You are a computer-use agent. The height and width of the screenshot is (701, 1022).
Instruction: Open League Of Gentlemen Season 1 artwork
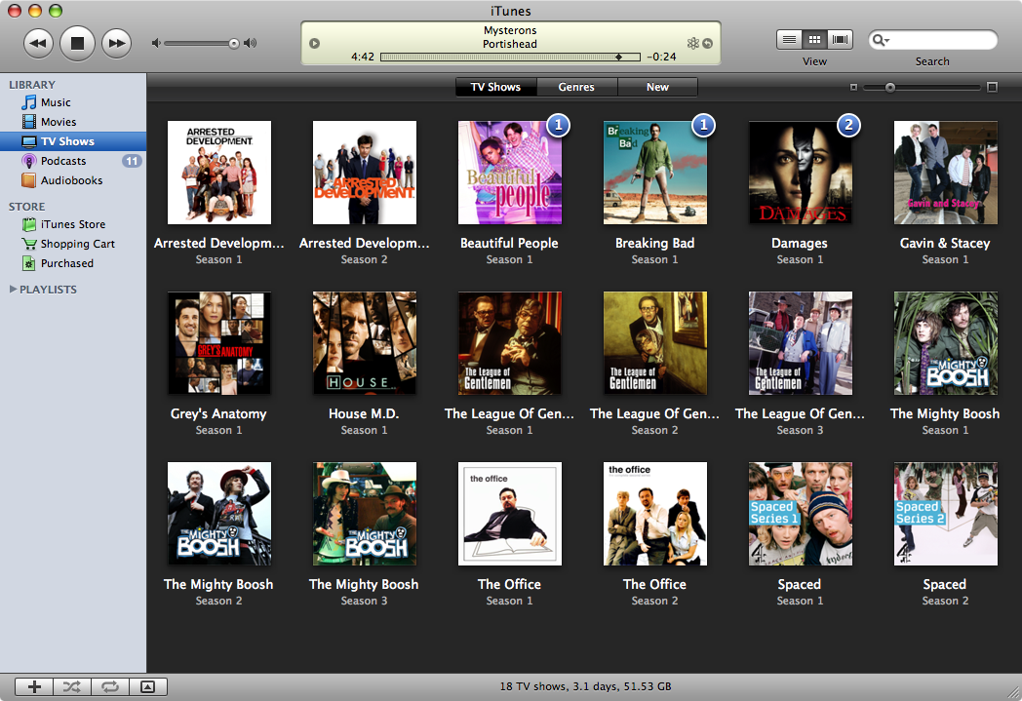510,343
